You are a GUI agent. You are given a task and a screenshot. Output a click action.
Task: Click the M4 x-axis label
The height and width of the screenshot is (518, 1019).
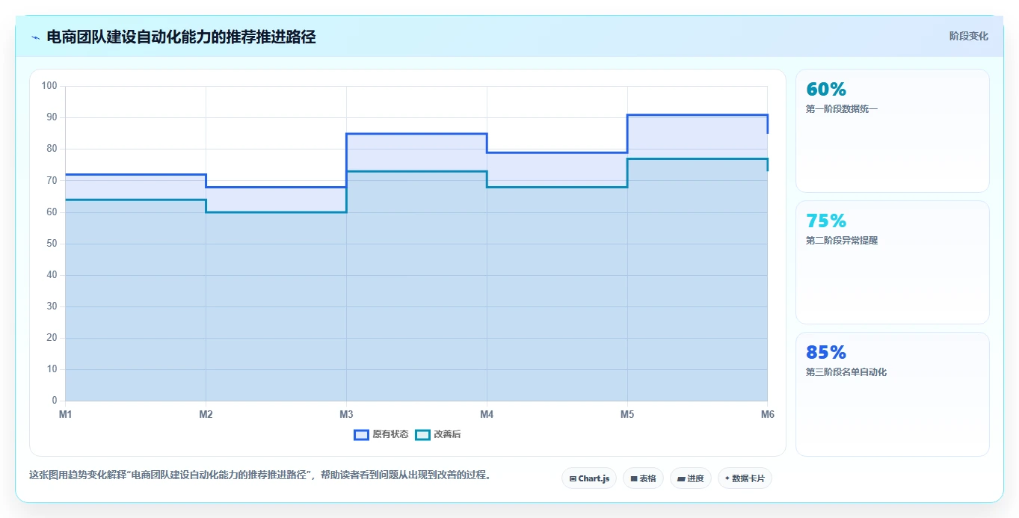487,414
